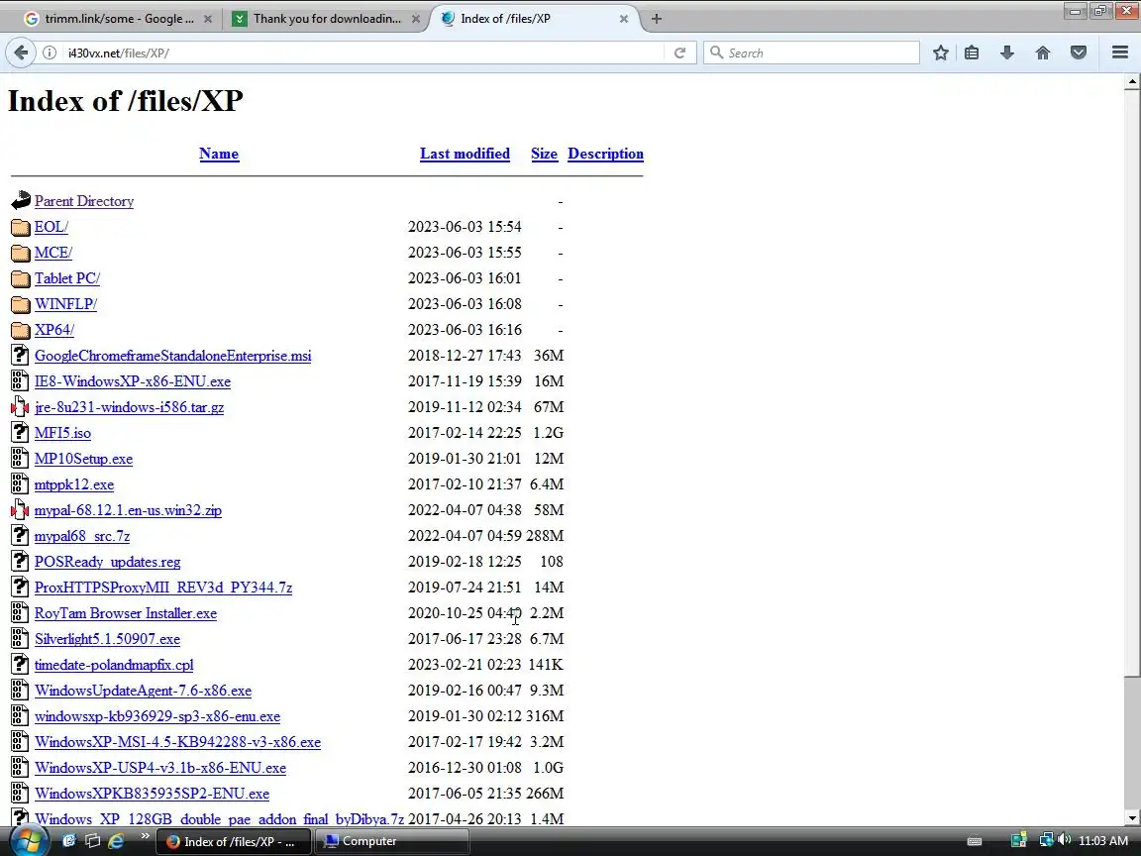Image resolution: width=1141 pixels, height=856 pixels.
Task: Download mtppk12.exe
Action: point(74,484)
